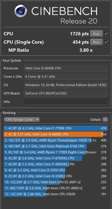Image resolution: width=112 pixels, height=209 pixels.
Task: Click the Details label in Ranking
Action: [x=96, y=120]
